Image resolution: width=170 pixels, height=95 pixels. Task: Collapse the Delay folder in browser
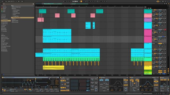pyautogui.click(x=12, y=9)
